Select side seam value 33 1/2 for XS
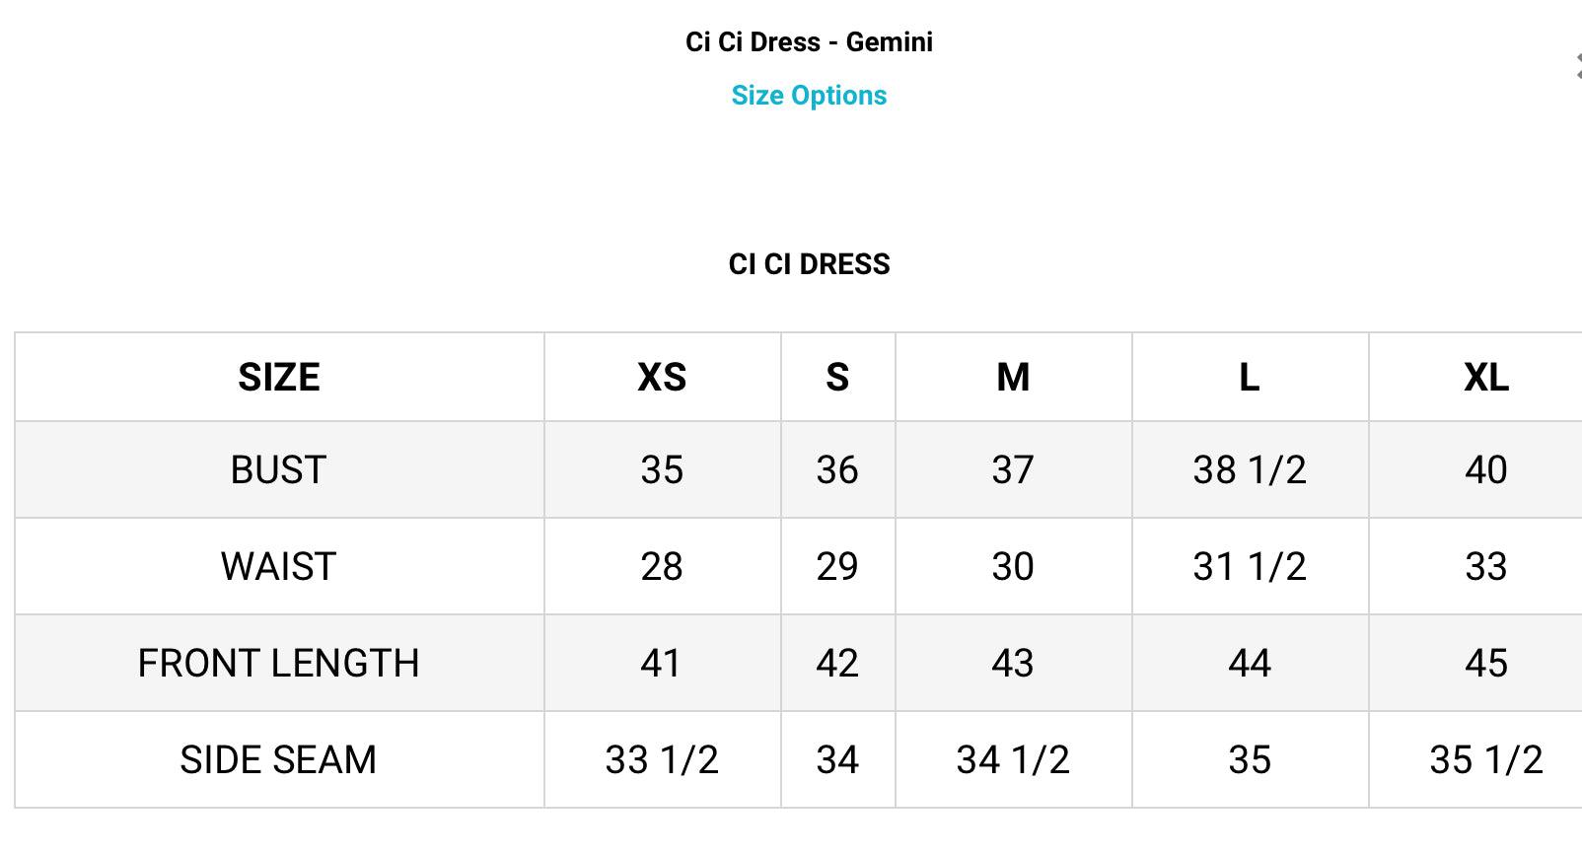This screenshot has width=1582, height=857. pos(662,760)
